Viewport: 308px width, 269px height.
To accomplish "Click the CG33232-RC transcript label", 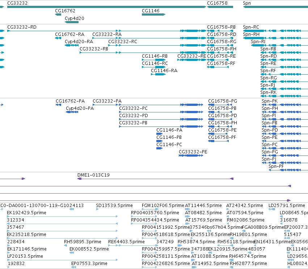I will [x=123, y=42].
